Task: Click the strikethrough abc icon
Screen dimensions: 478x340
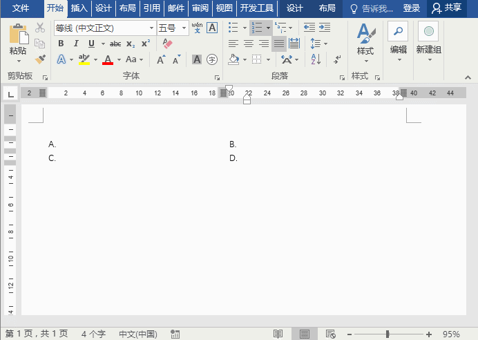Action: [x=115, y=44]
